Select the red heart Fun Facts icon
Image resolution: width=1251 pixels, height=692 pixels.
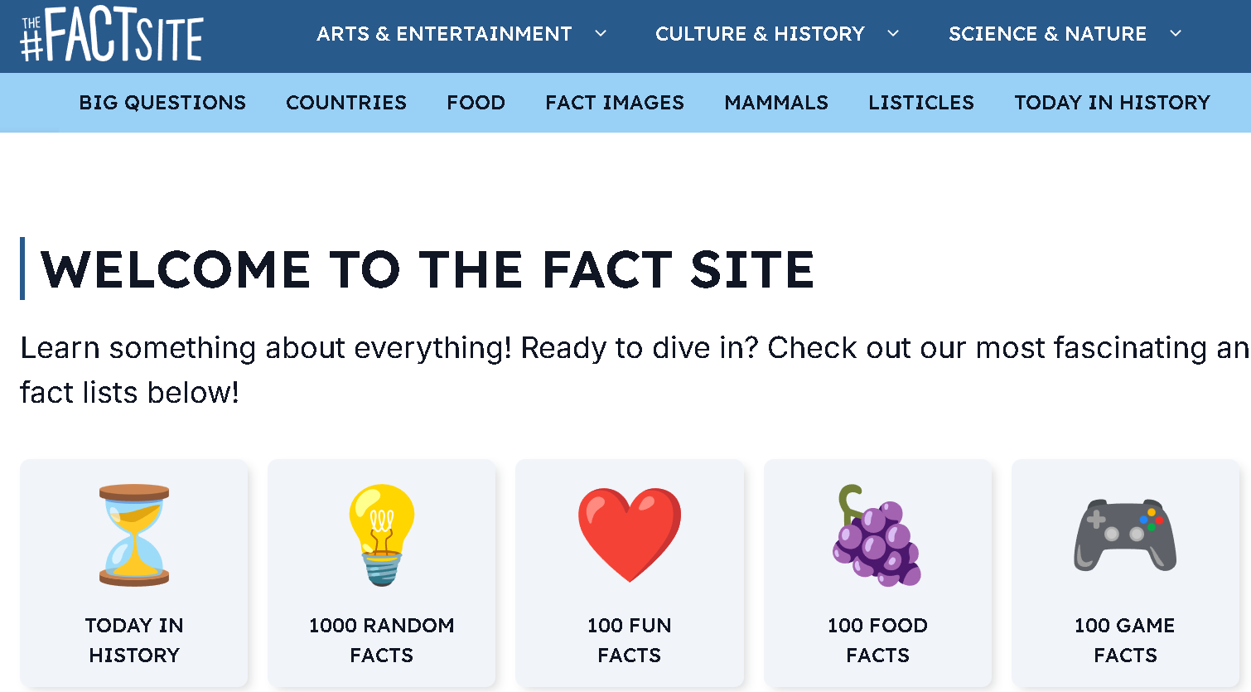(630, 534)
